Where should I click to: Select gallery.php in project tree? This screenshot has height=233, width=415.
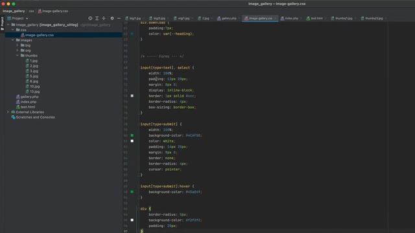(x=29, y=96)
